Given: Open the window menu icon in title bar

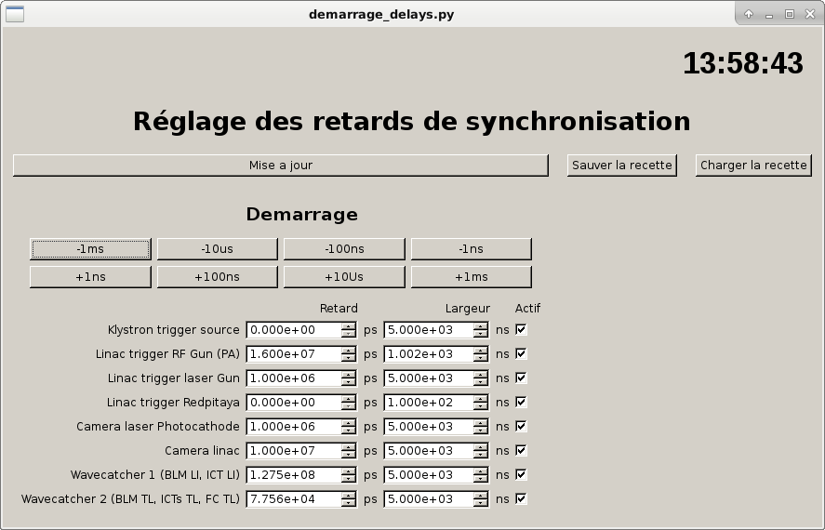Looking at the screenshot, I should coord(14,14).
